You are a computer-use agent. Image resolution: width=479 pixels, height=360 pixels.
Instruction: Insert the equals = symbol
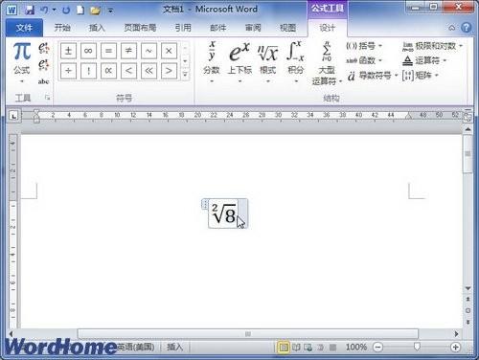point(108,51)
